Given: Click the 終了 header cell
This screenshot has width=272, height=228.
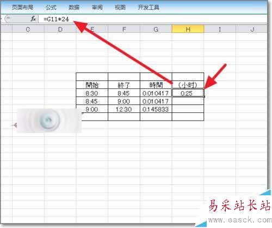Looking at the screenshot, I should click(124, 85).
